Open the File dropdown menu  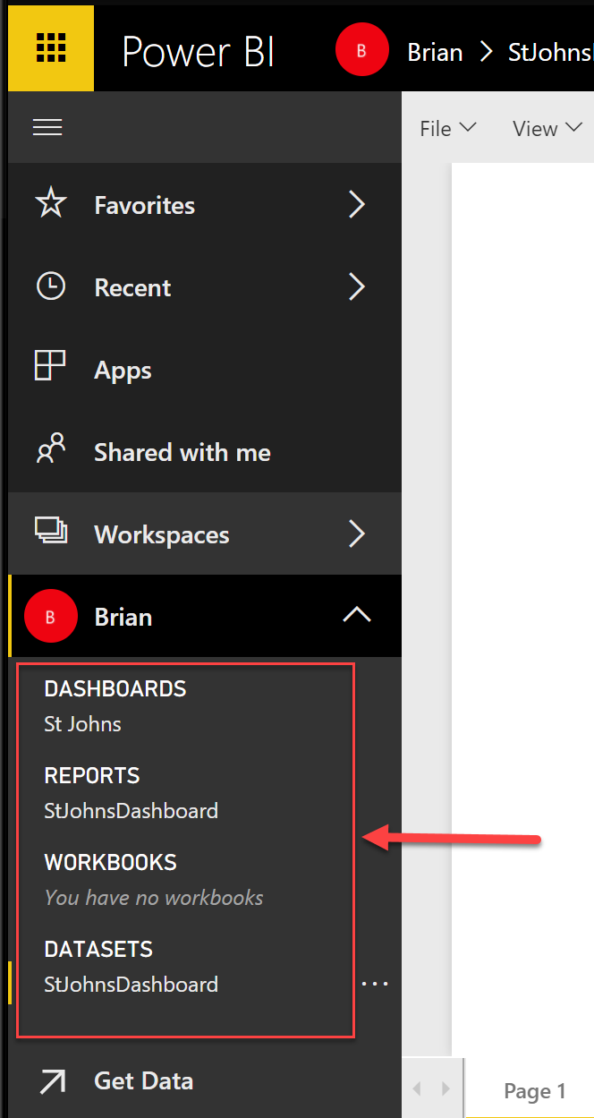(x=448, y=129)
